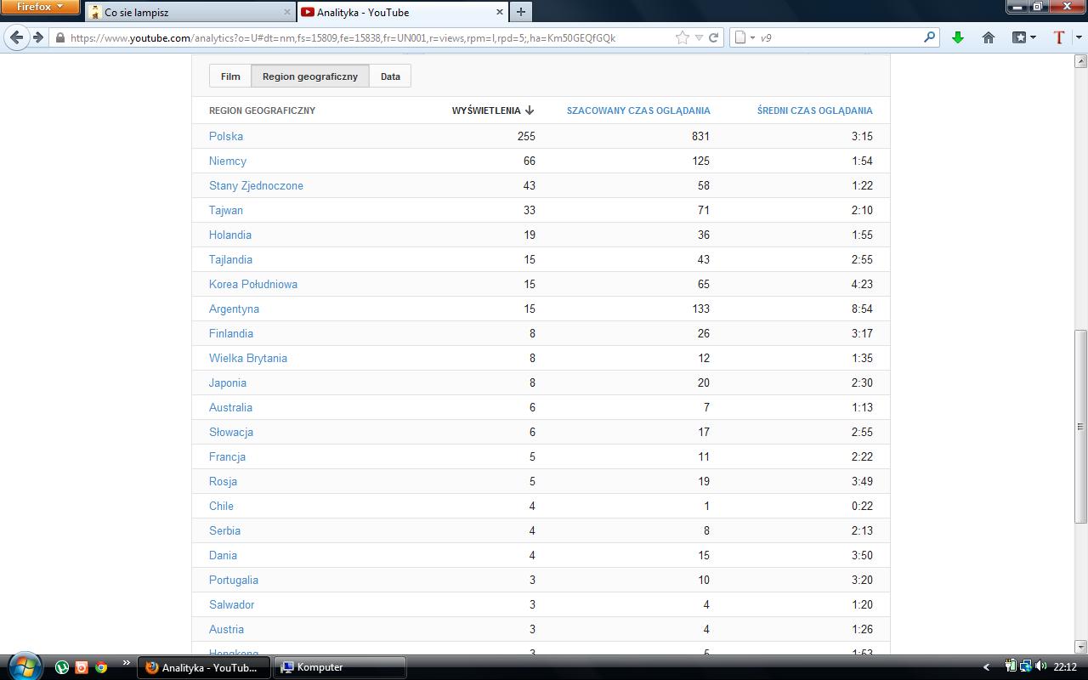Click the browser back arrow
This screenshot has height=680, width=1088.
(17, 37)
